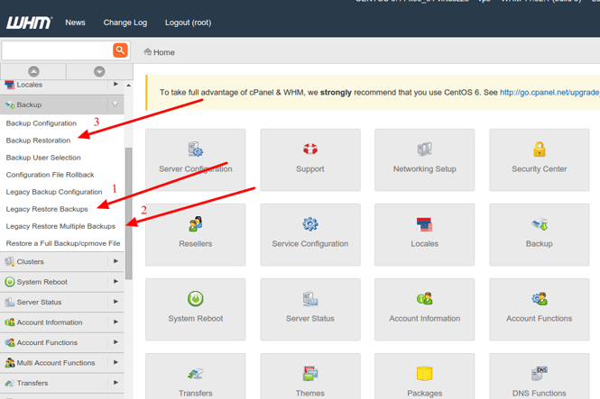Click the sidebar scrollbar up arrow

pyautogui.click(x=128, y=86)
